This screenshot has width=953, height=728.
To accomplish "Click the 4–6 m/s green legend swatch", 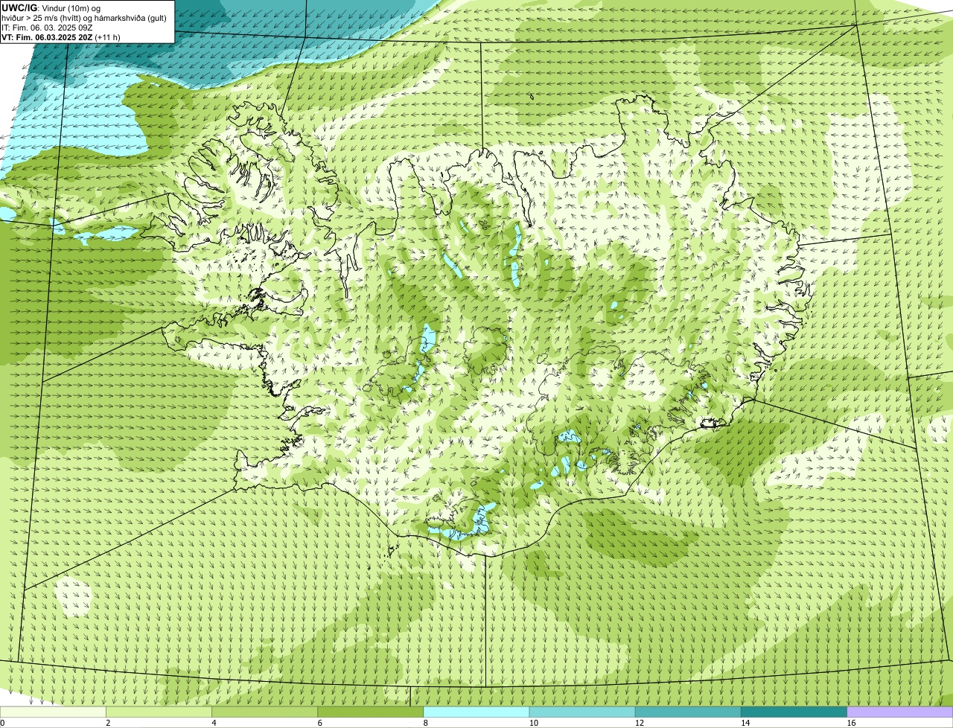I will click(x=265, y=712).
